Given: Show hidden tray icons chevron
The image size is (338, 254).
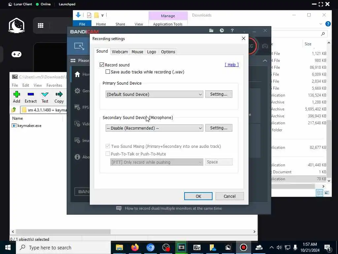Looking at the screenshot, I should click(272, 247).
